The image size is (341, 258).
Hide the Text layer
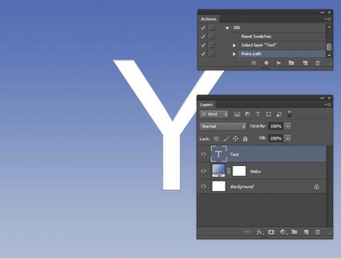(x=203, y=154)
